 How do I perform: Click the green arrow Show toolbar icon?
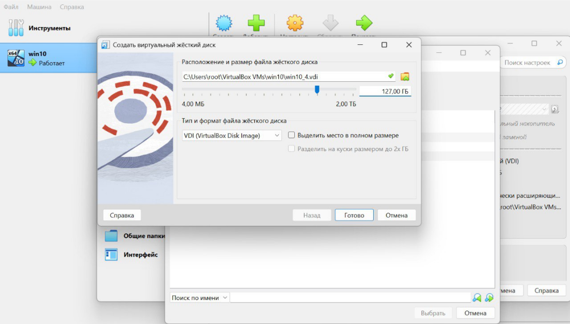pyautogui.click(x=364, y=23)
